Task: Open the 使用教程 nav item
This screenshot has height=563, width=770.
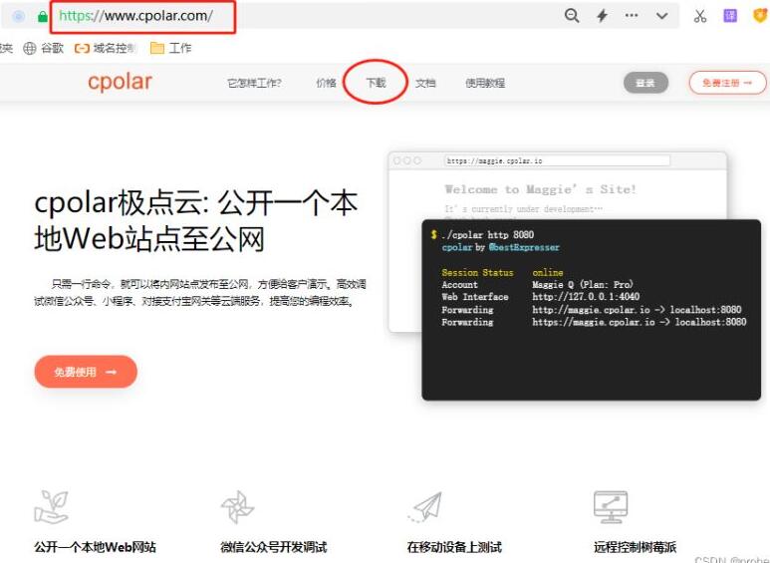Action: point(485,83)
